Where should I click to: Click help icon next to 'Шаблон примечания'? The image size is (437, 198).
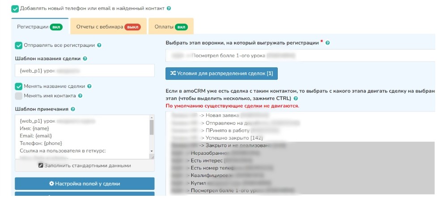72,109
